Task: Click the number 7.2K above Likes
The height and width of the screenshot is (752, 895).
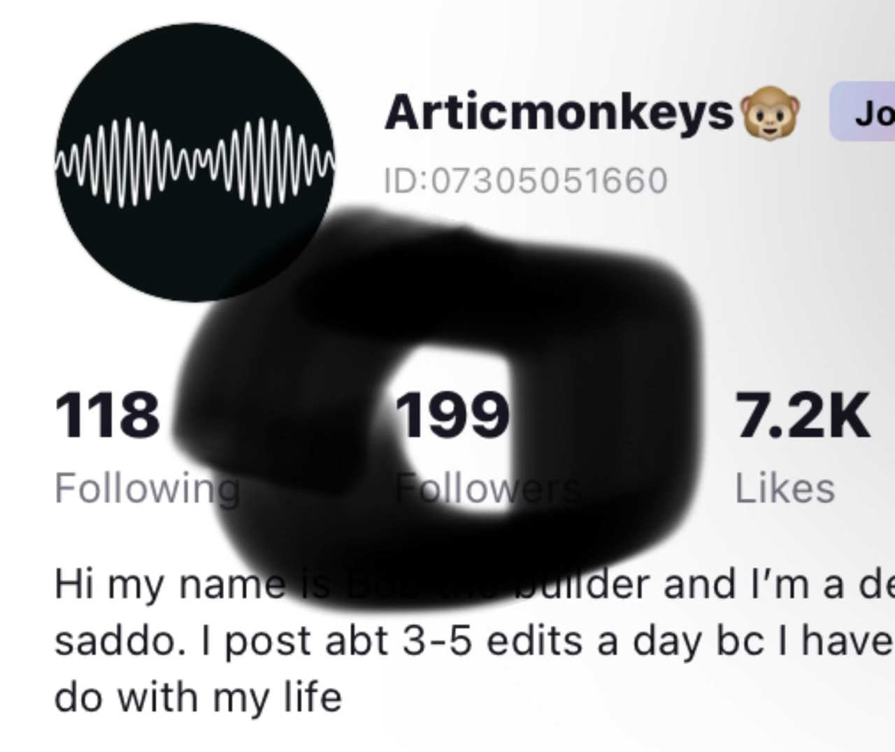Action: [803, 414]
